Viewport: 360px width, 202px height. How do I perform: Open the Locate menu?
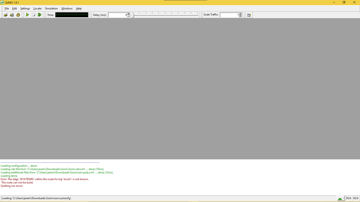pyautogui.click(x=37, y=9)
